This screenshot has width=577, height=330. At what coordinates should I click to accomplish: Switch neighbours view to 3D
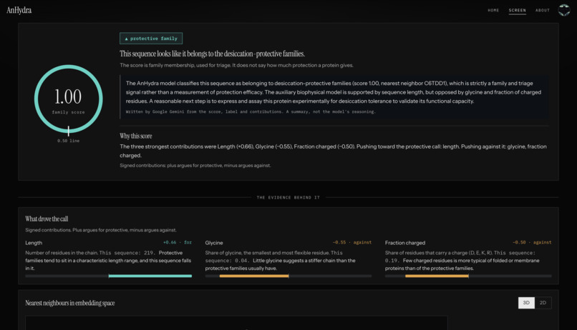click(526, 303)
